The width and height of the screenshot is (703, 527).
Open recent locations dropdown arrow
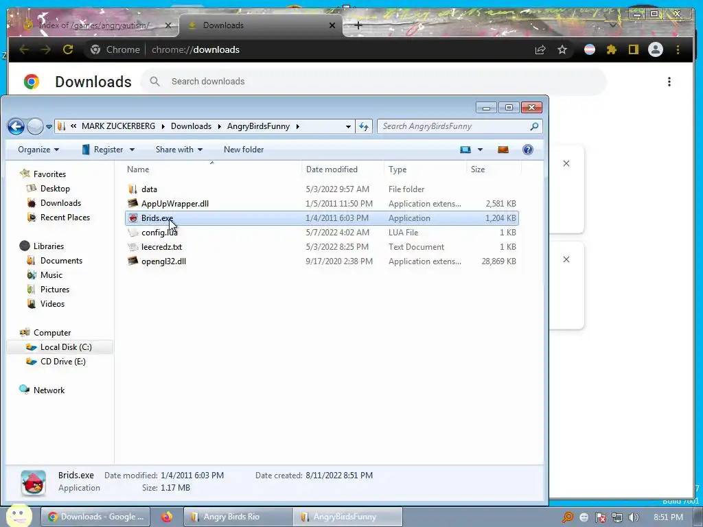click(x=49, y=127)
